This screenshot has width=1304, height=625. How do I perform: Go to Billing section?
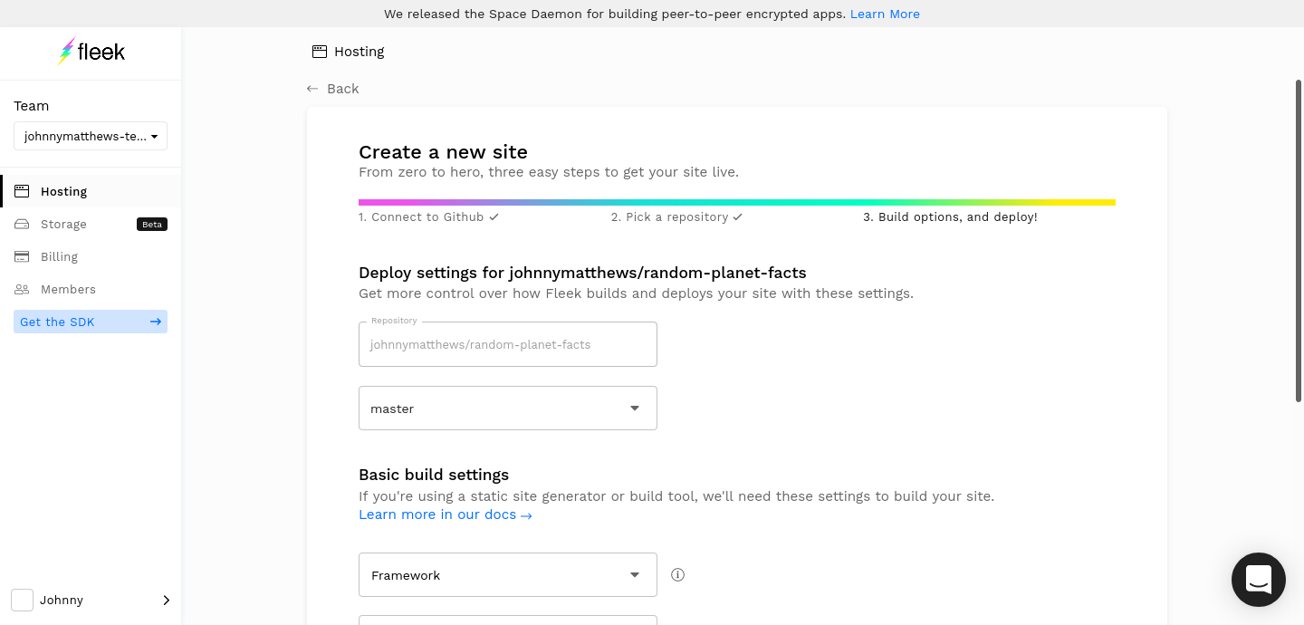click(59, 256)
